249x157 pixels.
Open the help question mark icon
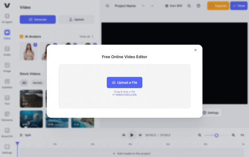coord(198,6)
